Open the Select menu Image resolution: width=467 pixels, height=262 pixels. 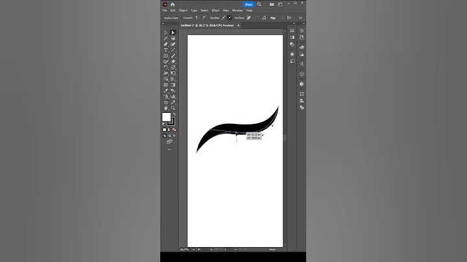204,10
